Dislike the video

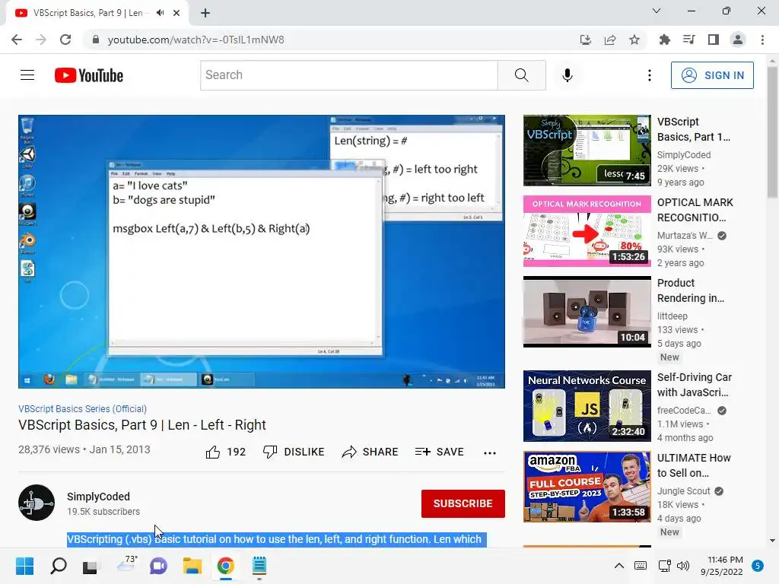294,452
